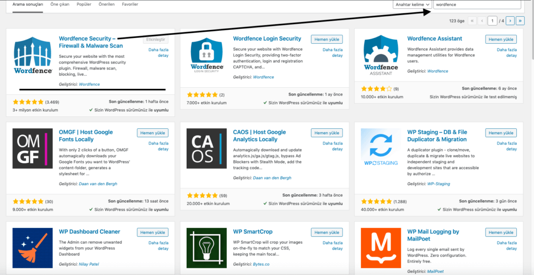This screenshot has width=534, height=275.
Task: Click the Wordfence Security plugin icon
Action: click(x=33, y=55)
